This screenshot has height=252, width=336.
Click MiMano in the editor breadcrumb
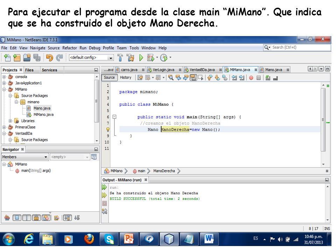click(116, 171)
